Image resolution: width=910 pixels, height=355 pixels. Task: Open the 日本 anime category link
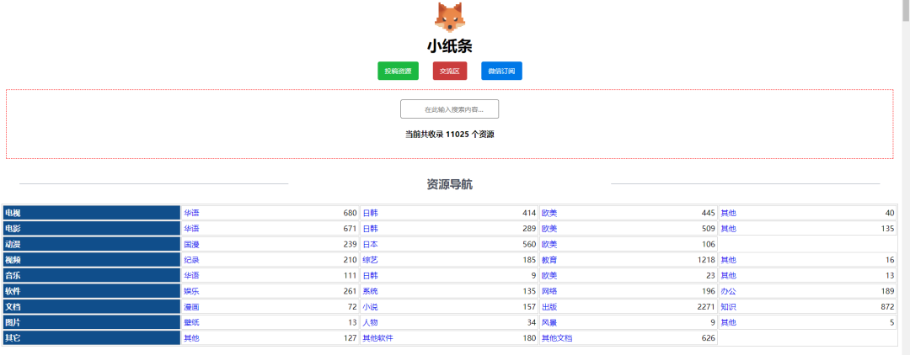370,245
